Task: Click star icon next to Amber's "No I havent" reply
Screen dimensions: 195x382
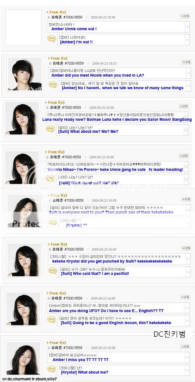Action: click(53, 84)
